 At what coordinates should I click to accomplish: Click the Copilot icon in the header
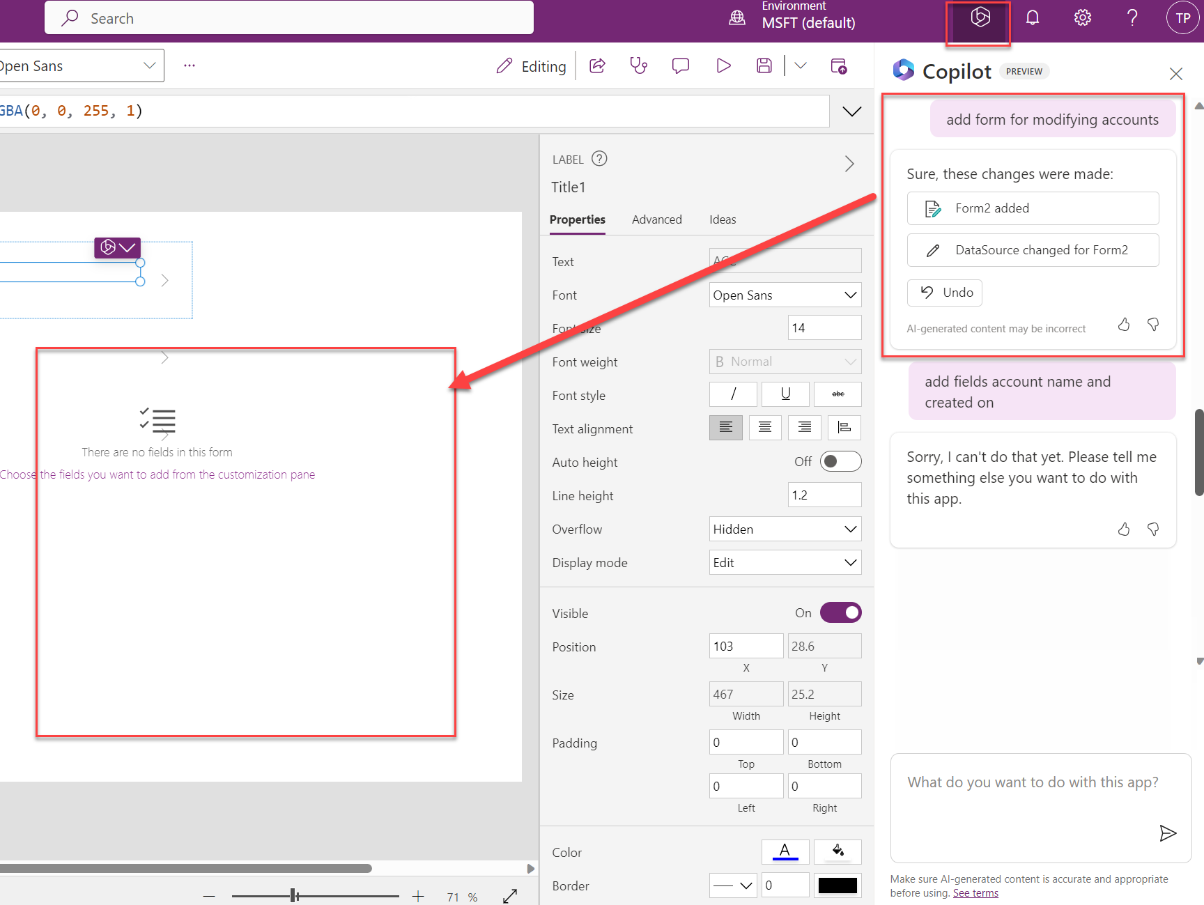tap(980, 18)
